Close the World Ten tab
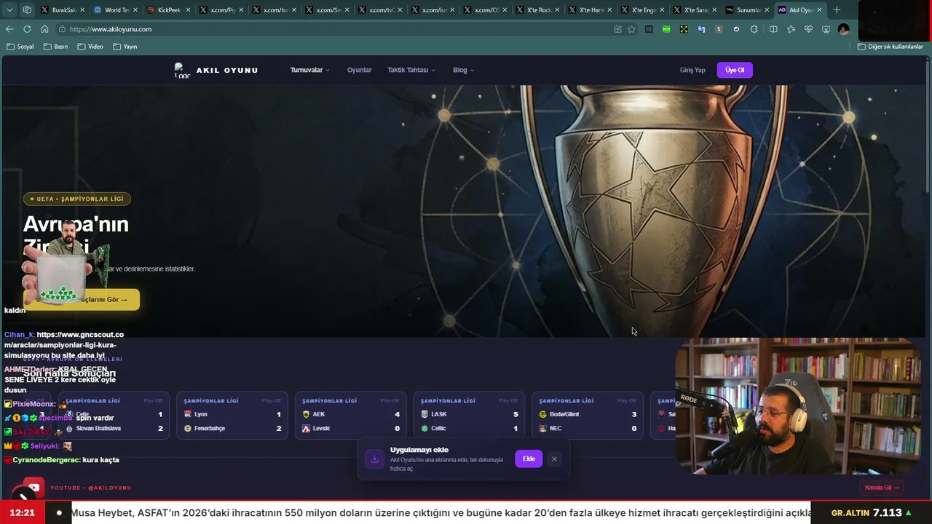Viewport: 932px width, 524px height. pyautogui.click(x=135, y=10)
